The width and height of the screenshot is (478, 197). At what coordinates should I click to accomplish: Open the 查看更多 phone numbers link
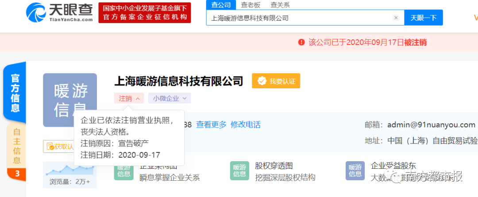point(211,125)
